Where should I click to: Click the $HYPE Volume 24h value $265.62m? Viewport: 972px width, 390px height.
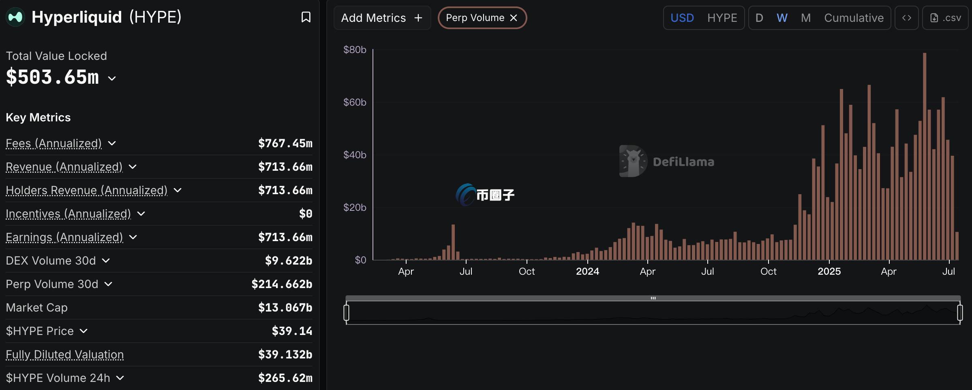click(x=285, y=378)
